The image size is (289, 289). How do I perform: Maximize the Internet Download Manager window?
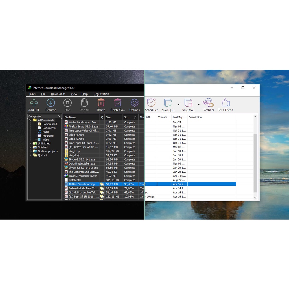[243, 88]
